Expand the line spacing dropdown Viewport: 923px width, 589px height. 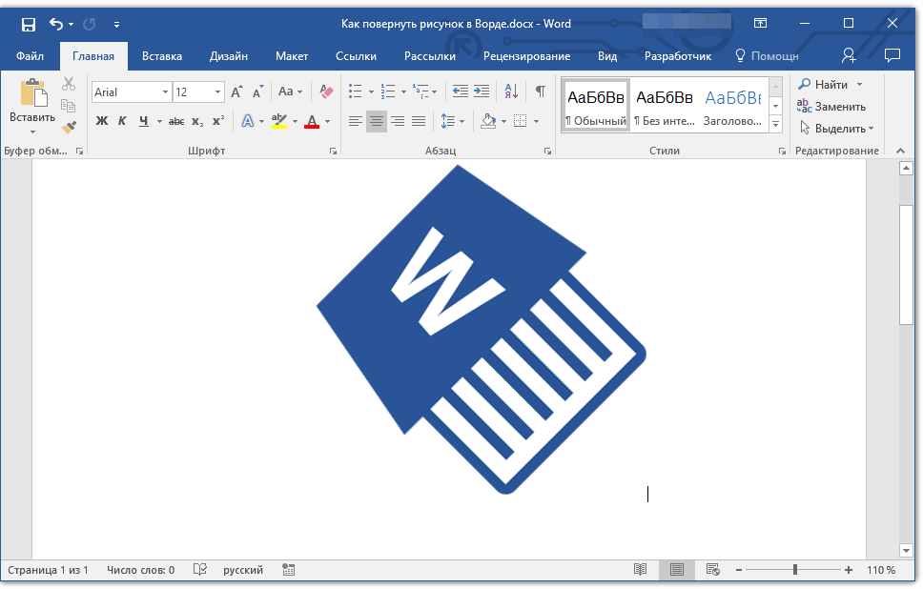pos(462,121)
